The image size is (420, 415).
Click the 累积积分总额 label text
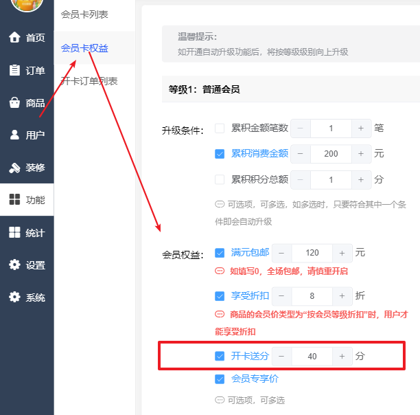tap(259, 179)
